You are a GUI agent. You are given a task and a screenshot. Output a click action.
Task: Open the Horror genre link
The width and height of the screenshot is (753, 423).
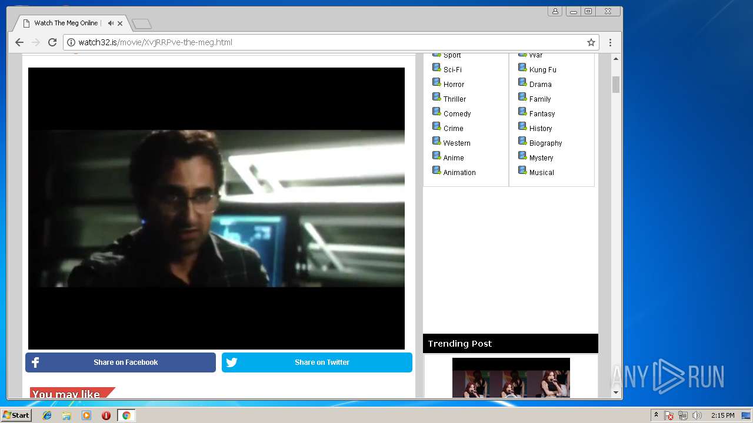click(454, 85)
